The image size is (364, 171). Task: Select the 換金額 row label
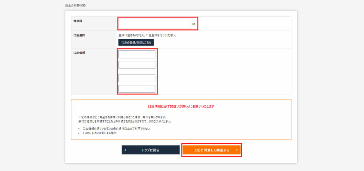coord(78,21)
